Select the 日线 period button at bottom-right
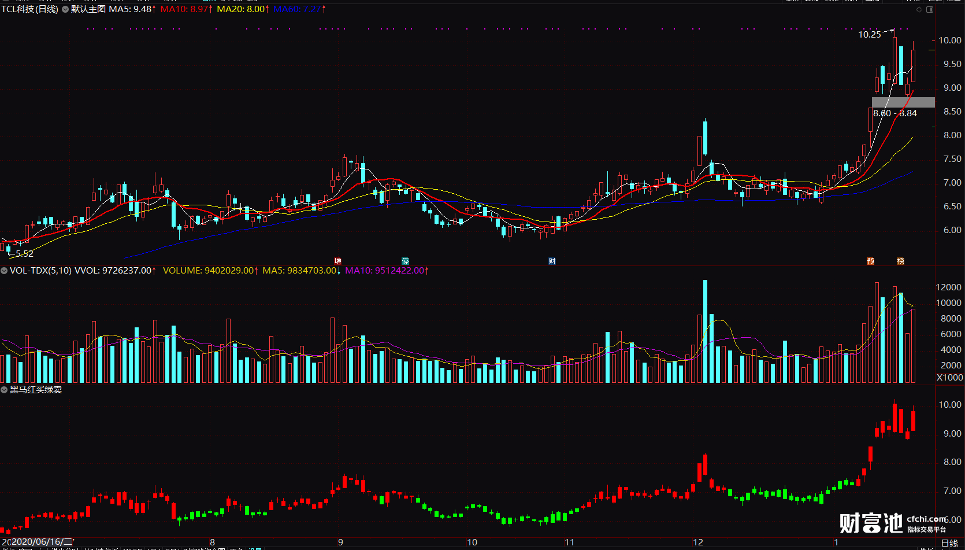965x550 pixels. pyautogui.click(x=949, y=543)
